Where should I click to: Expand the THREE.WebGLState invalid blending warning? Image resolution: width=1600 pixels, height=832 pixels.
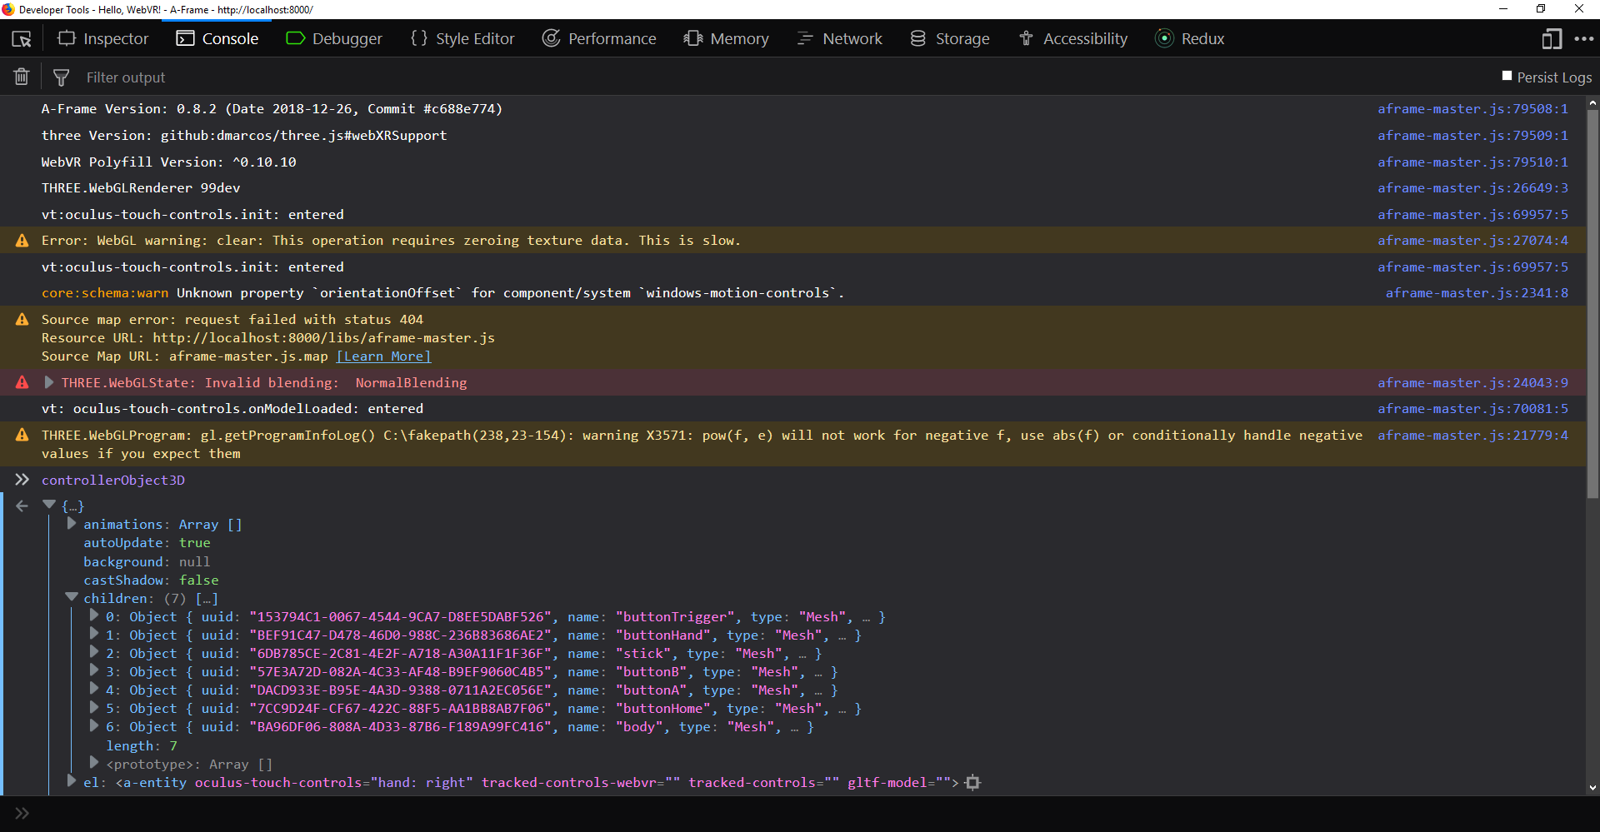coord(49,382)
